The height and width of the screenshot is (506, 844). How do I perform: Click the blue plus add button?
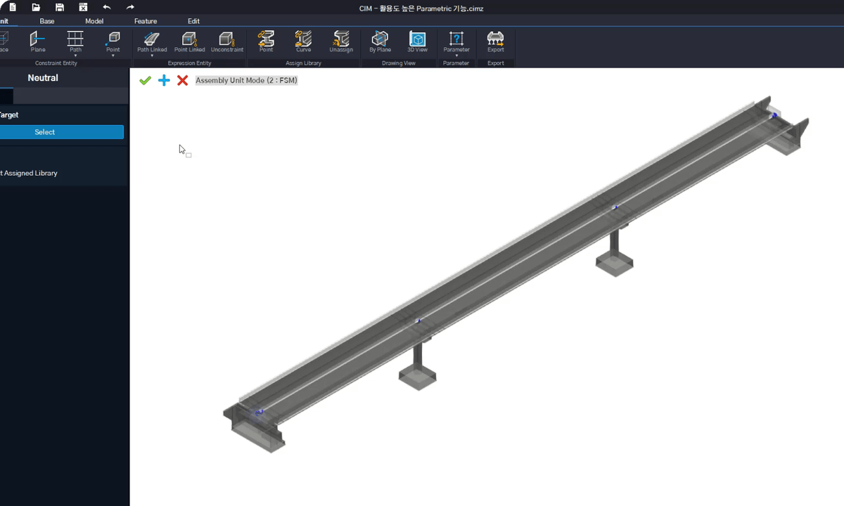click(164, 81)
